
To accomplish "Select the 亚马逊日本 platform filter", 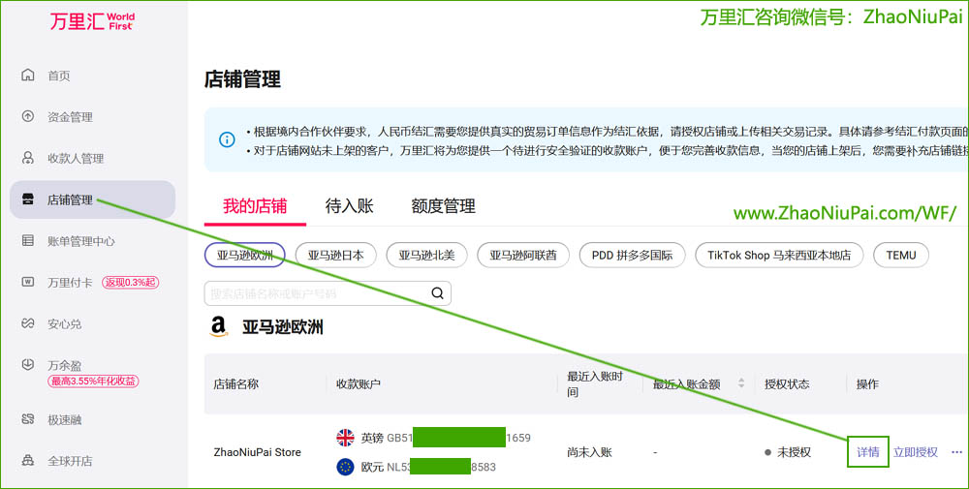I will pos(335,255).
